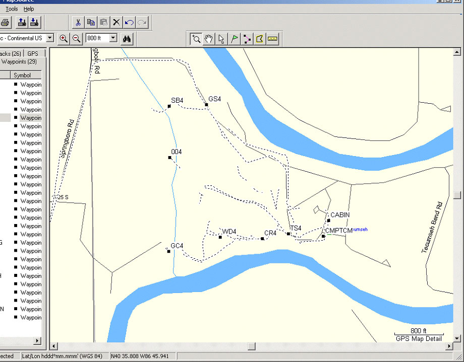Select the Waypoint flag tool
Viewport: 464px width, 362px height.
tap(235, 39)
